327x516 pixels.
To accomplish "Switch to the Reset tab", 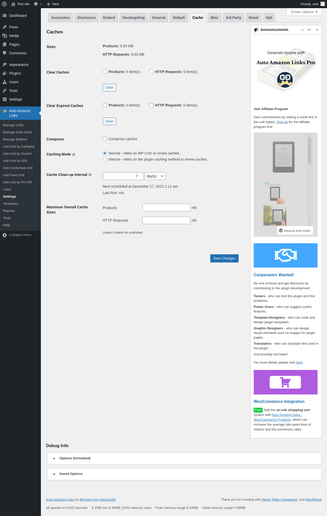I will point(254,18).
